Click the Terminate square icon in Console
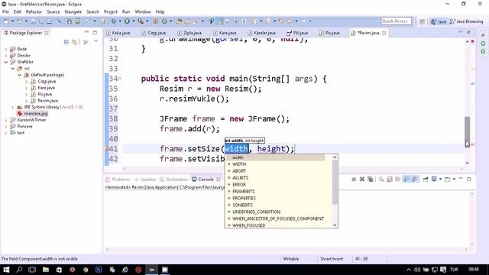Screen dimensions: 489x275 (x=354, y=180)
